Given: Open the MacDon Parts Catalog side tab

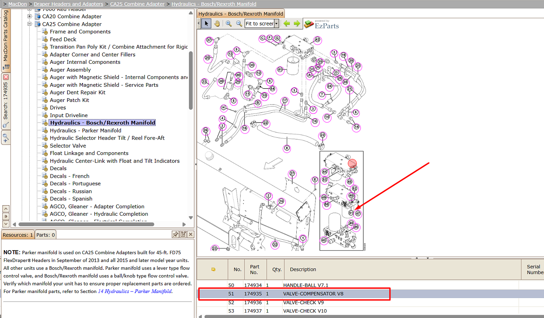Looking at the screenshot, I should 6,40.
